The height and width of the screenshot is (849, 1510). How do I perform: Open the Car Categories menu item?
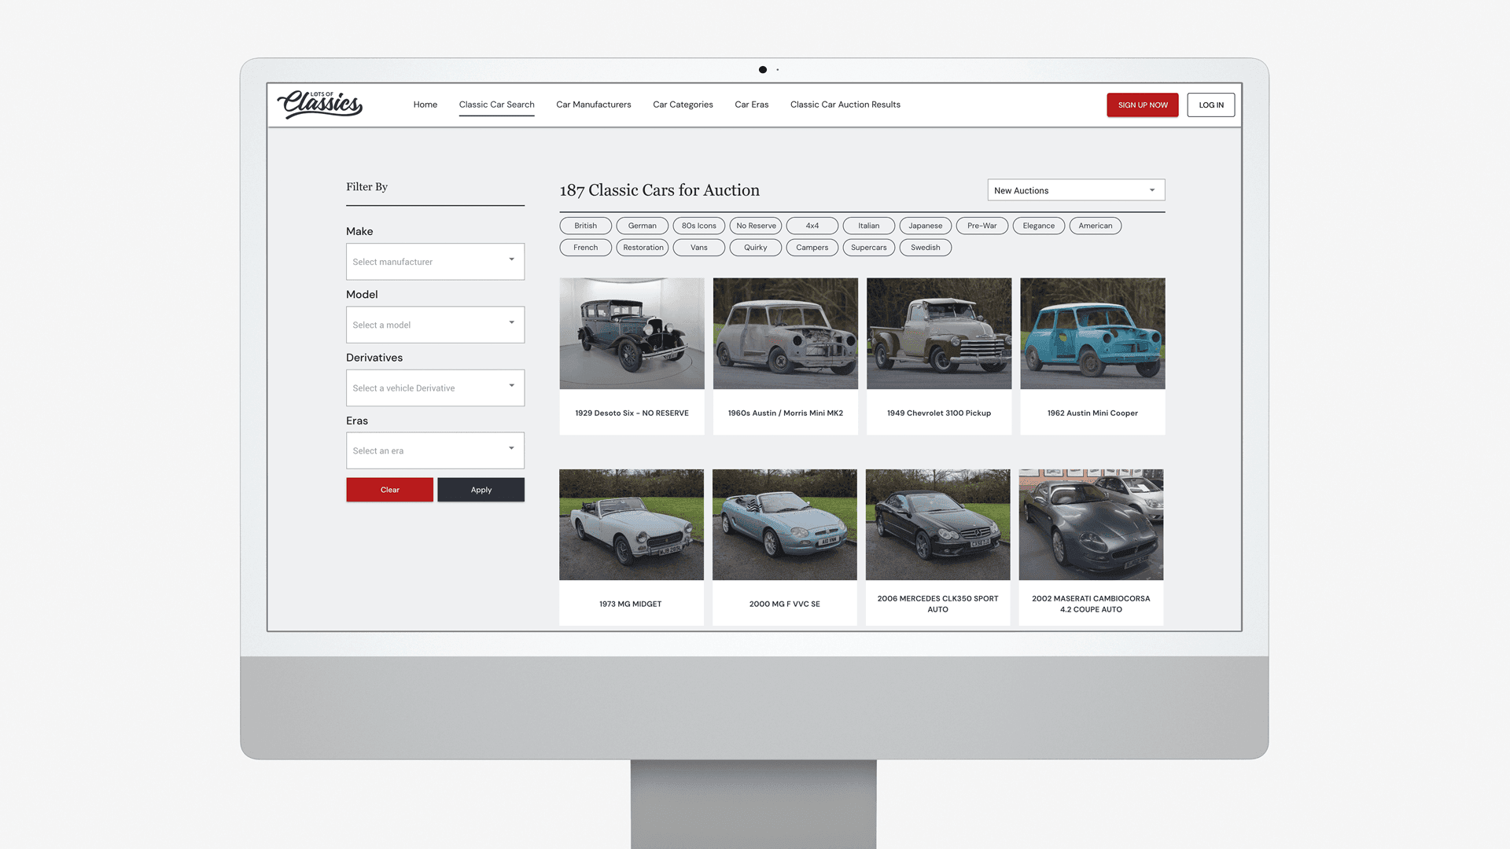683,105
